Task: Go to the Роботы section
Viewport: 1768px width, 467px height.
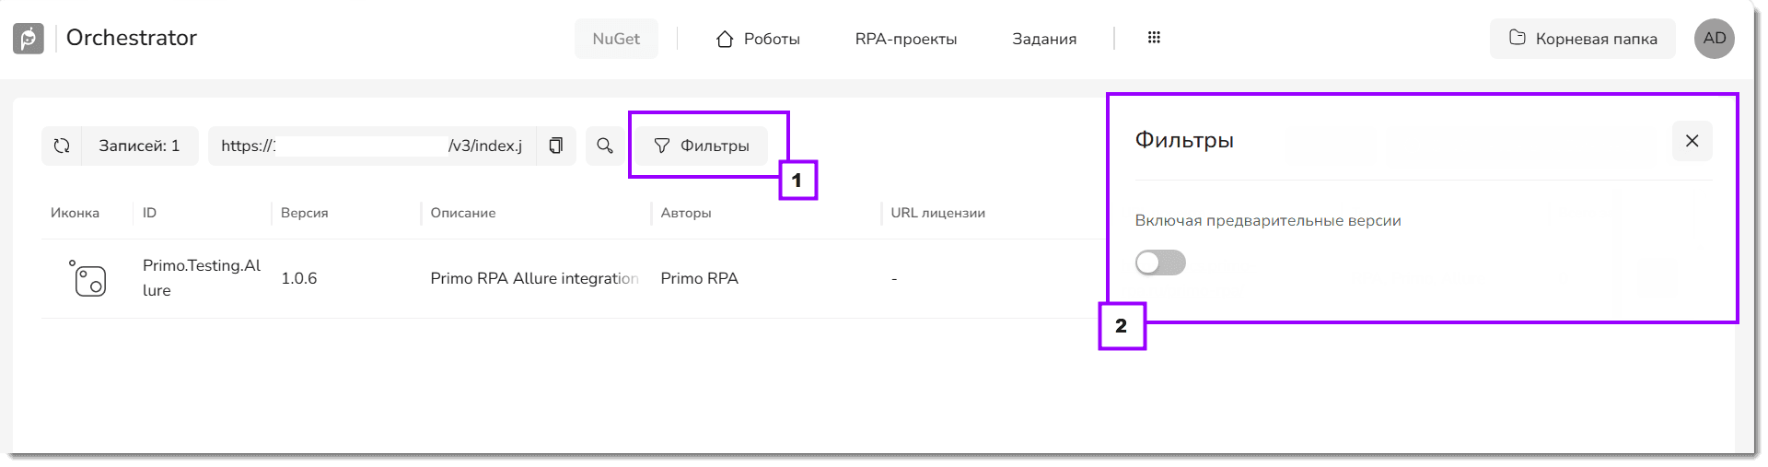Action: [758, 39]
